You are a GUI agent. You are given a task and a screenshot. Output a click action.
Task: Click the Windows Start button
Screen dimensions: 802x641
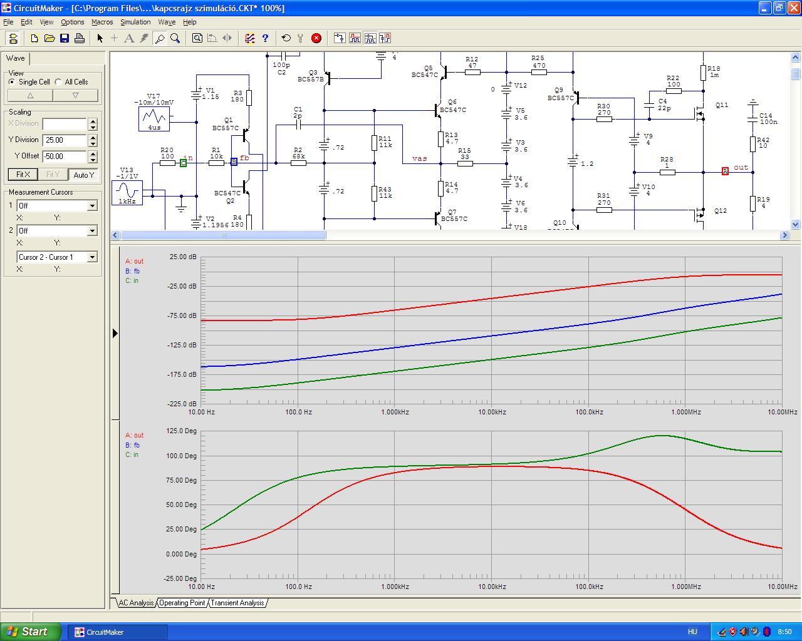point(30,632)
